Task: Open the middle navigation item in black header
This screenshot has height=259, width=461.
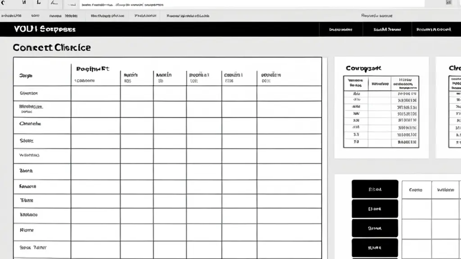Action: (387, 29)
